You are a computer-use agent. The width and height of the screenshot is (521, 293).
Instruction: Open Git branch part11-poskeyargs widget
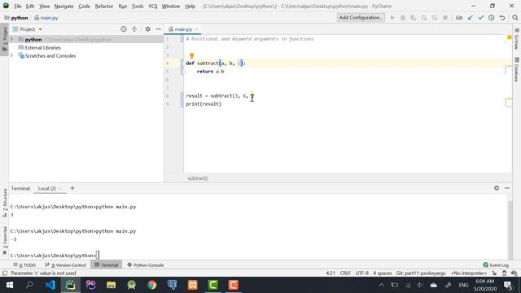click(x=421, y=273)
